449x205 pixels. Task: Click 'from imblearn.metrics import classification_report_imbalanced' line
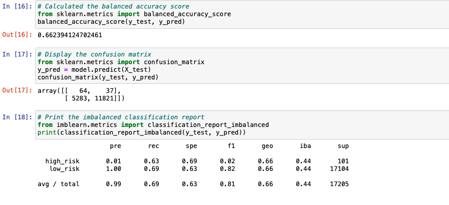(153, 125)
